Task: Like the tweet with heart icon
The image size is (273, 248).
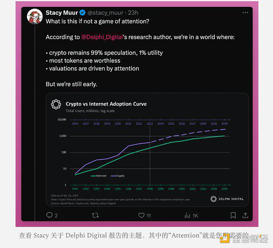Action: 141,215
